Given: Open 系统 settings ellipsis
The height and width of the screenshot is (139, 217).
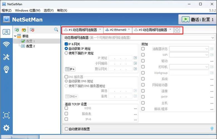Looking at the screenshot, I should point(212,80).
